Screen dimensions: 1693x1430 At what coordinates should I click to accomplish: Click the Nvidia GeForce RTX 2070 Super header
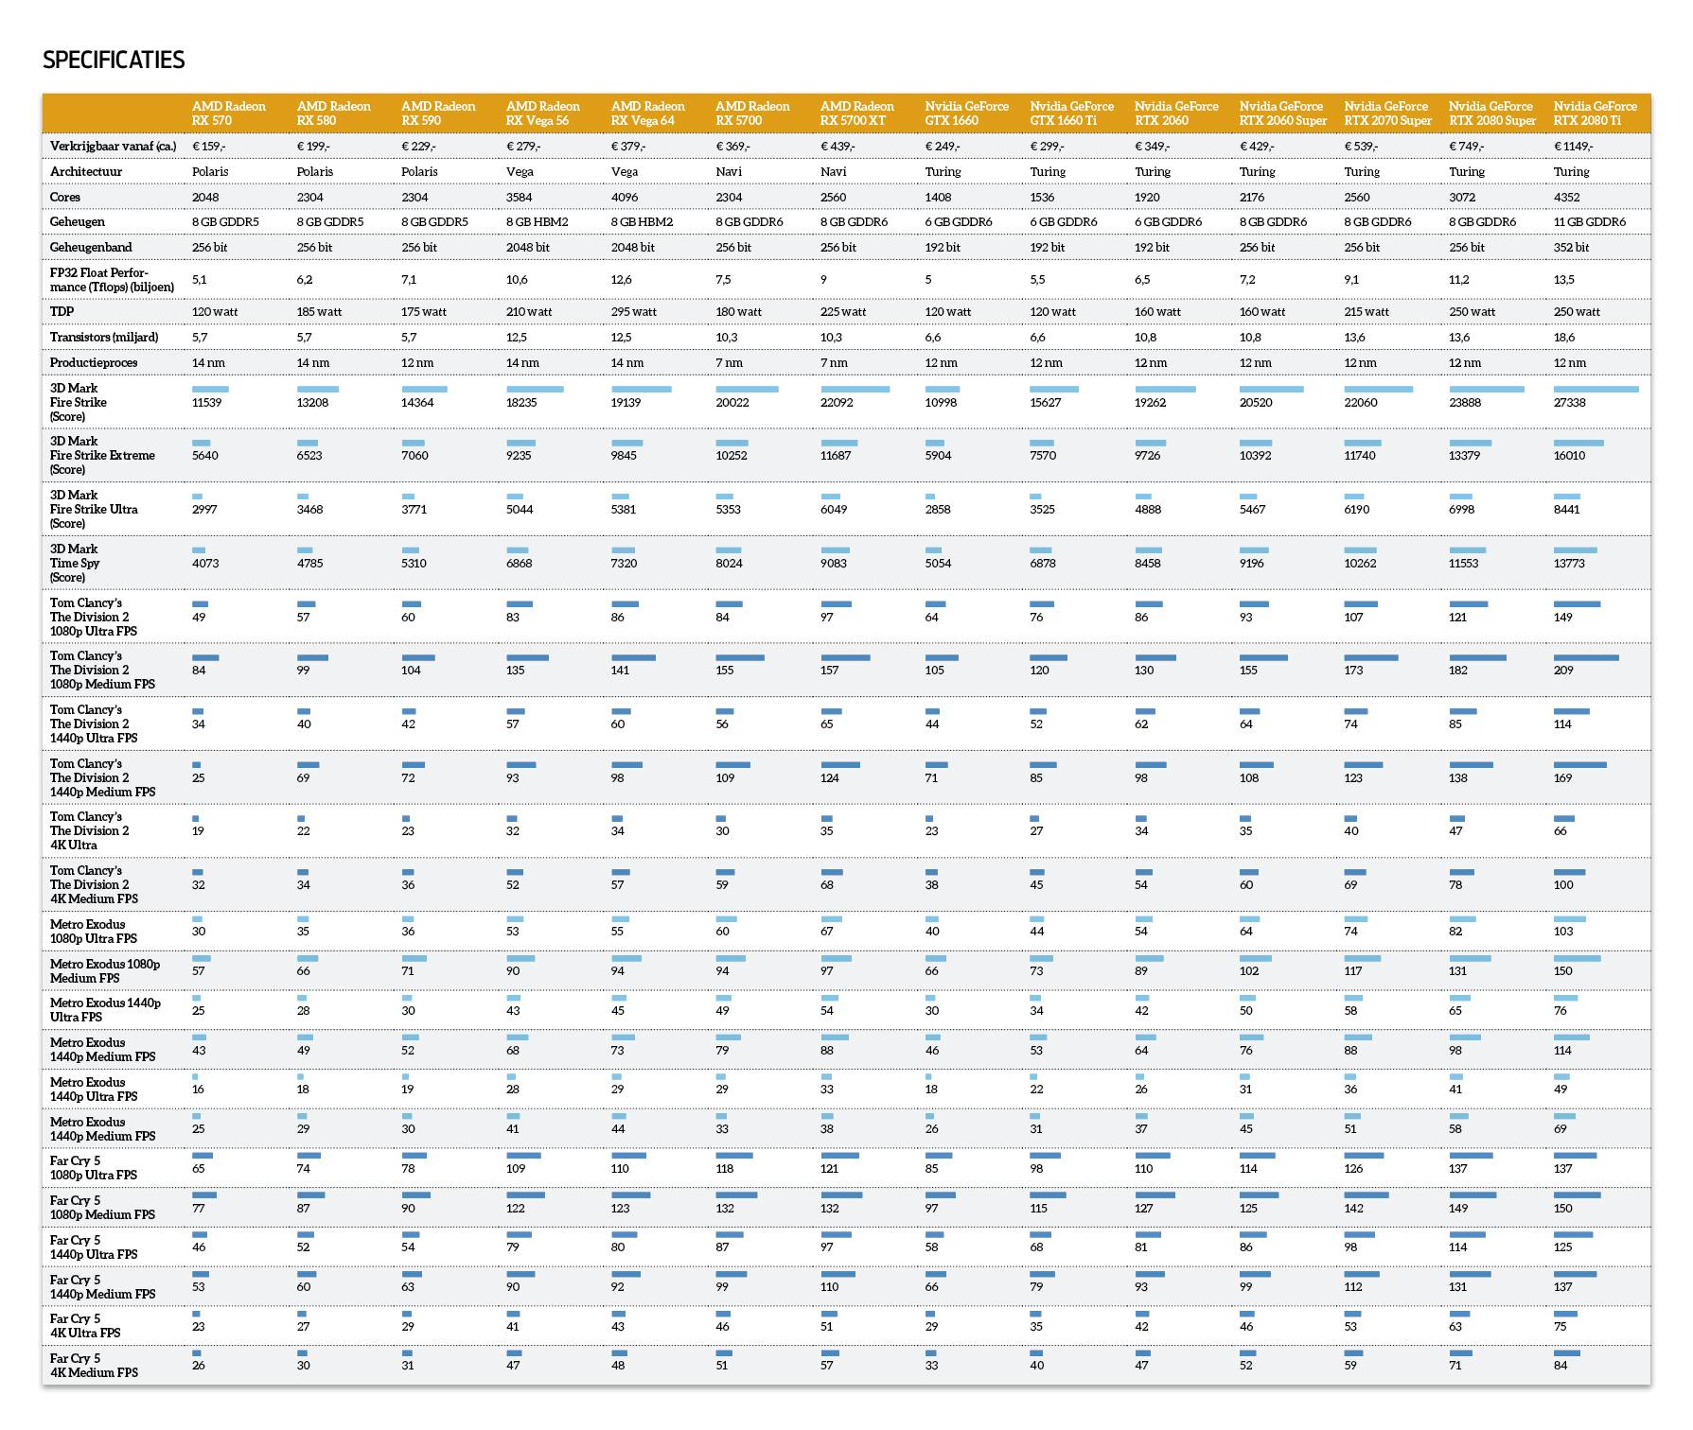coord(1388,113)
